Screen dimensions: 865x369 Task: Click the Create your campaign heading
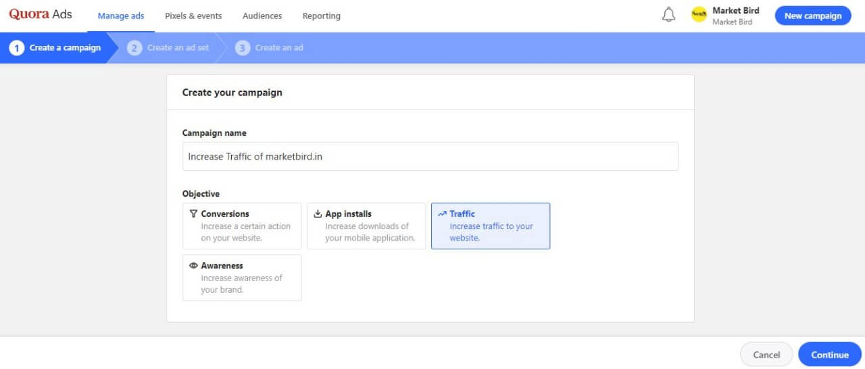(x=232, y=93)
